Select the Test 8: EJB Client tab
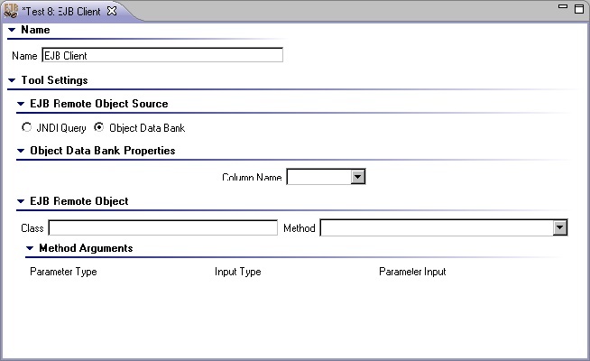The image size is (590, 361). (61, 12)
